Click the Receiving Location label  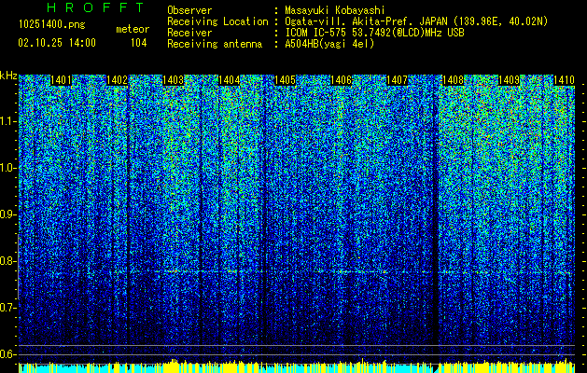point(217,21)
